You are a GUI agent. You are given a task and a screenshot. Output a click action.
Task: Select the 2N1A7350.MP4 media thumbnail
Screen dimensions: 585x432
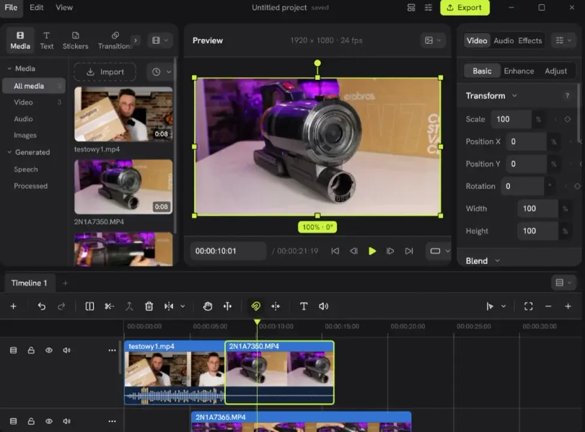124,187
